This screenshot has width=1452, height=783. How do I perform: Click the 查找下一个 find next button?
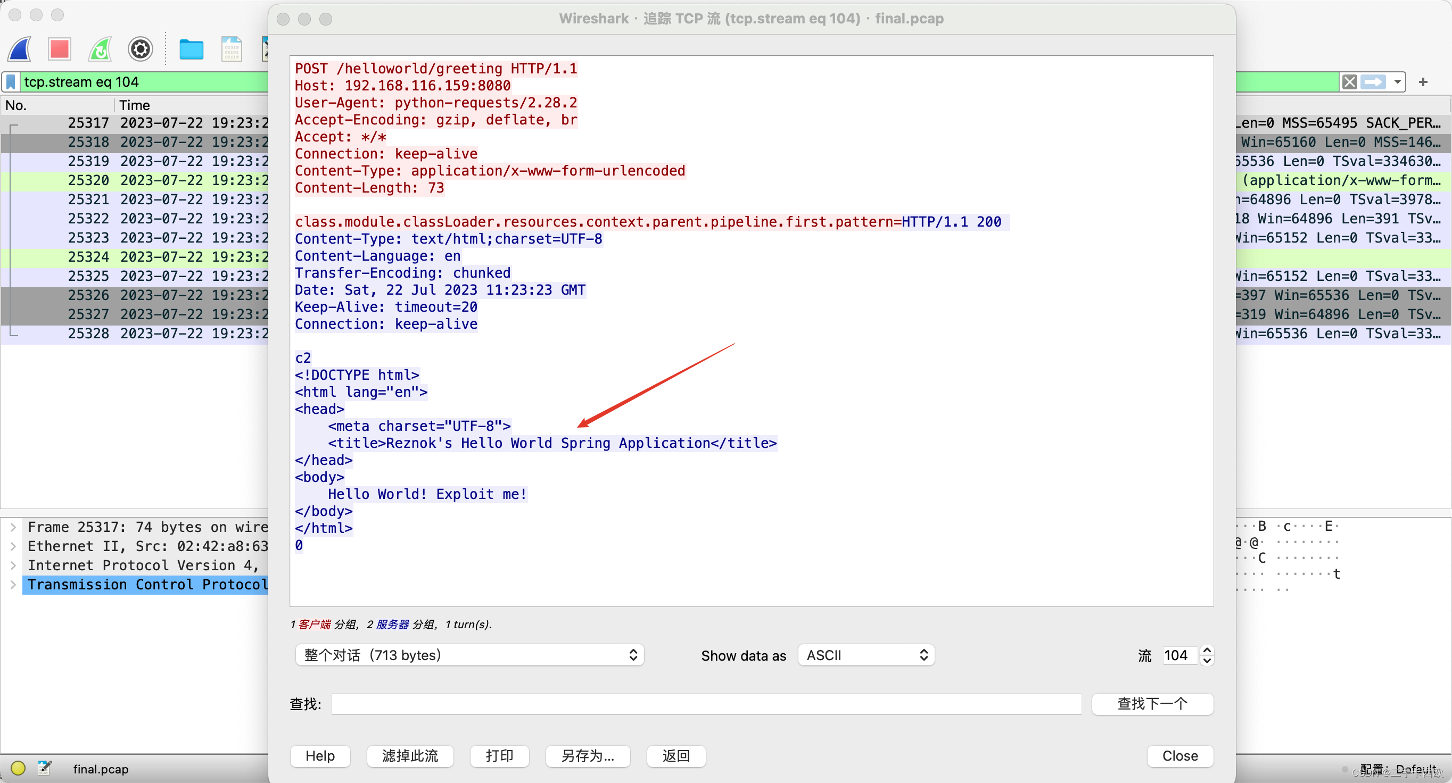[1152, 704]
